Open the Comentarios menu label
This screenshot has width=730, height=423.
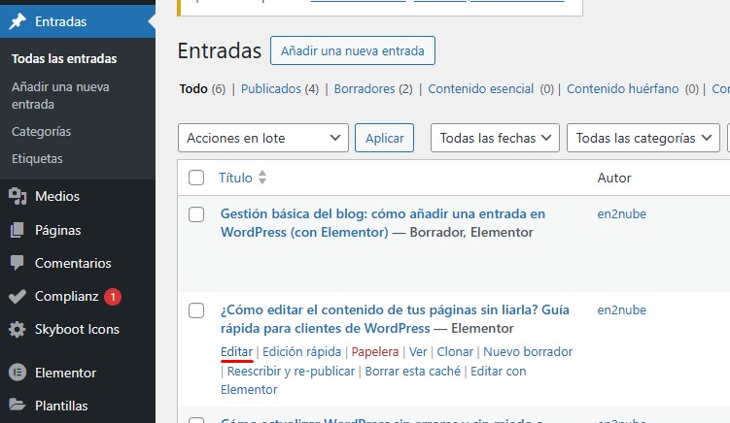click(73, 263)
